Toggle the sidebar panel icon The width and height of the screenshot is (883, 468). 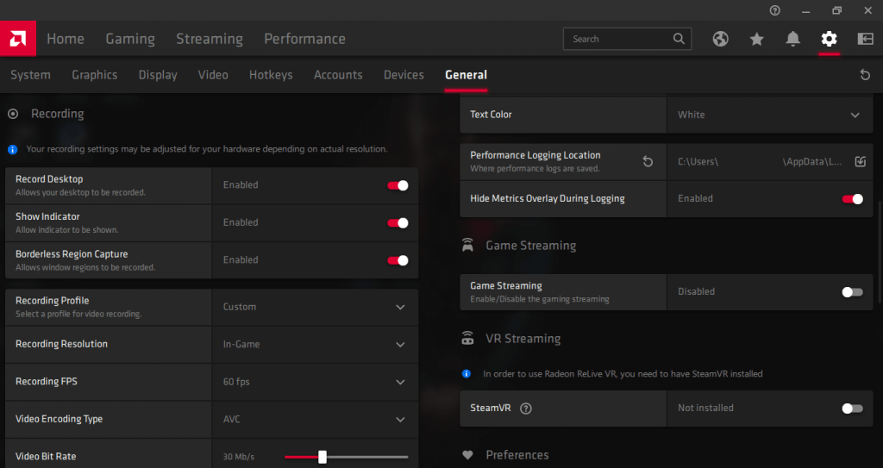pos(865,39)
